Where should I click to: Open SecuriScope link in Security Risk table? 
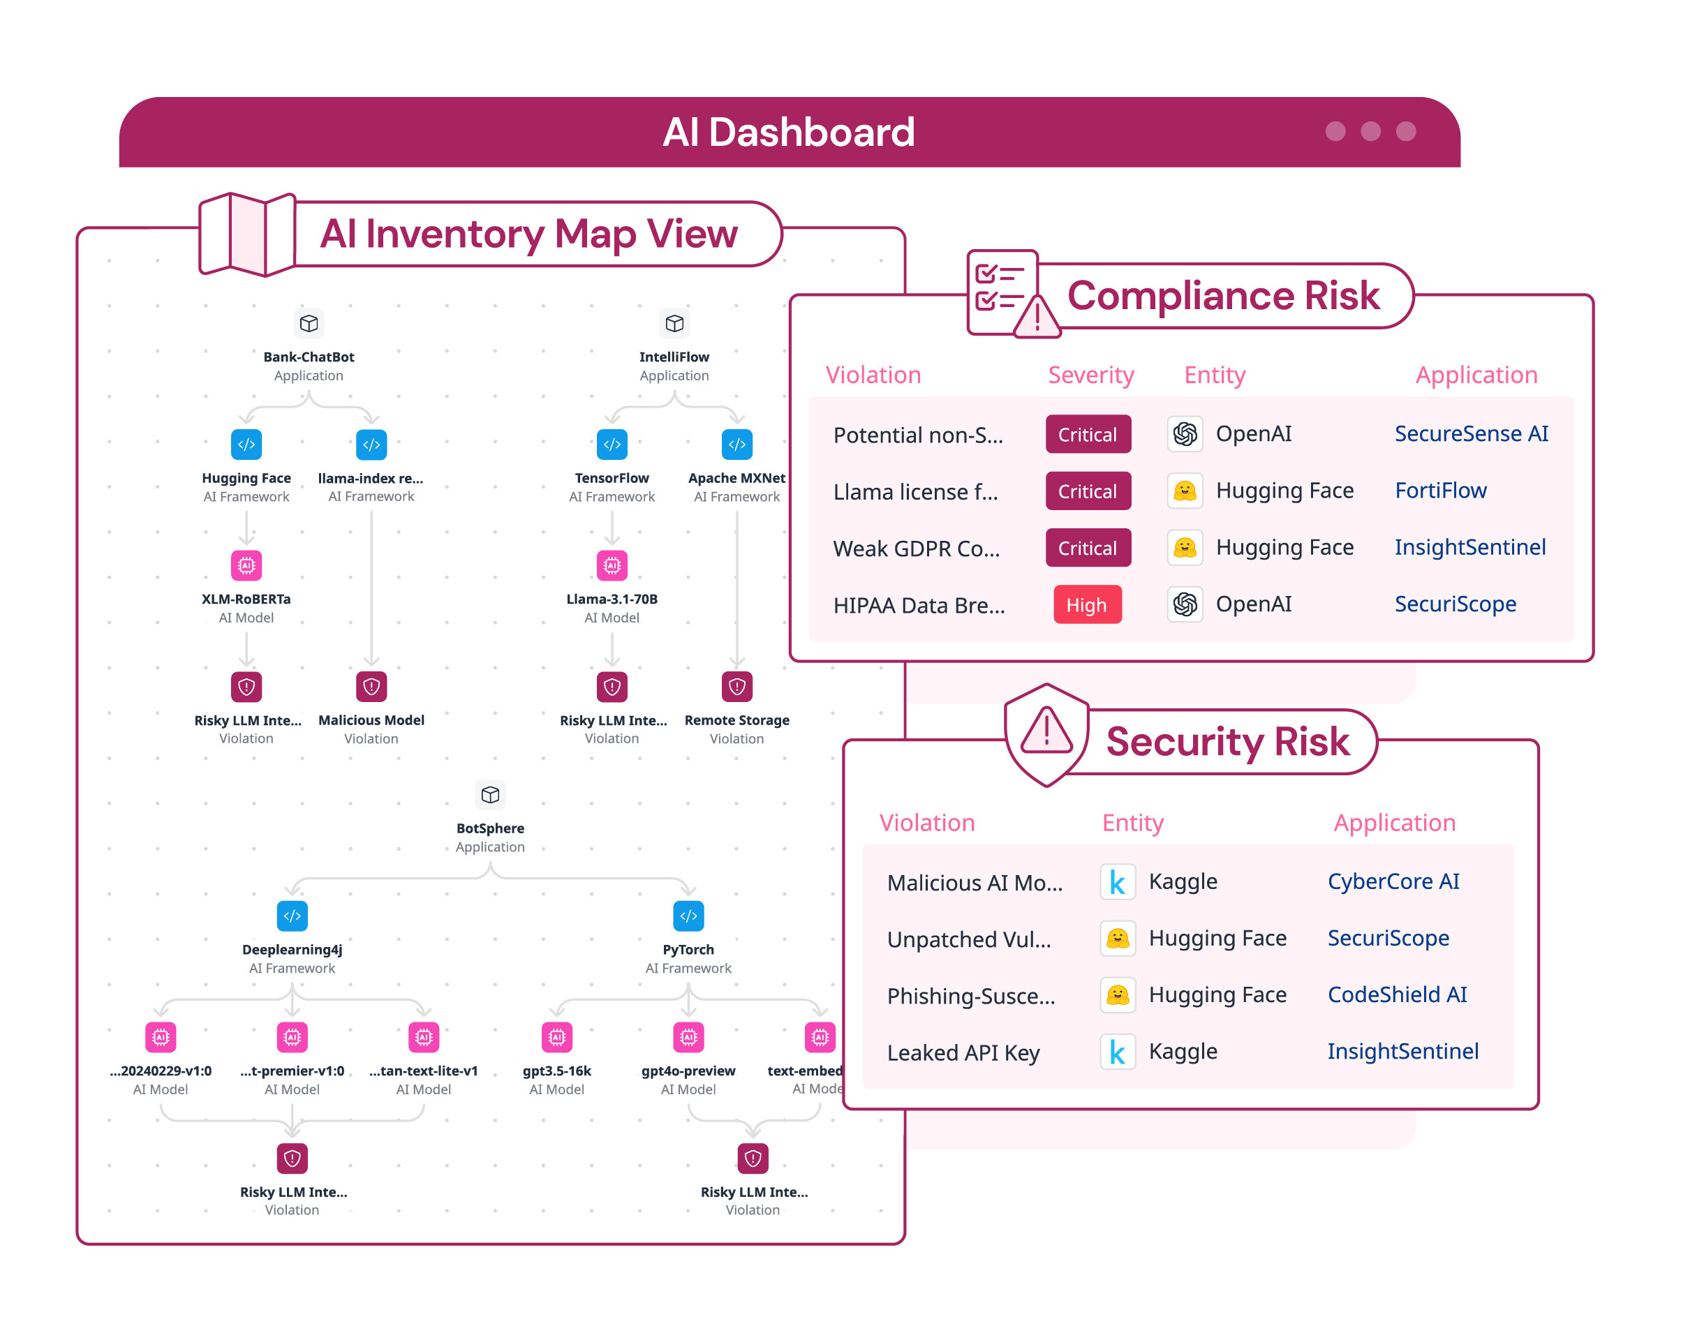1388,939
